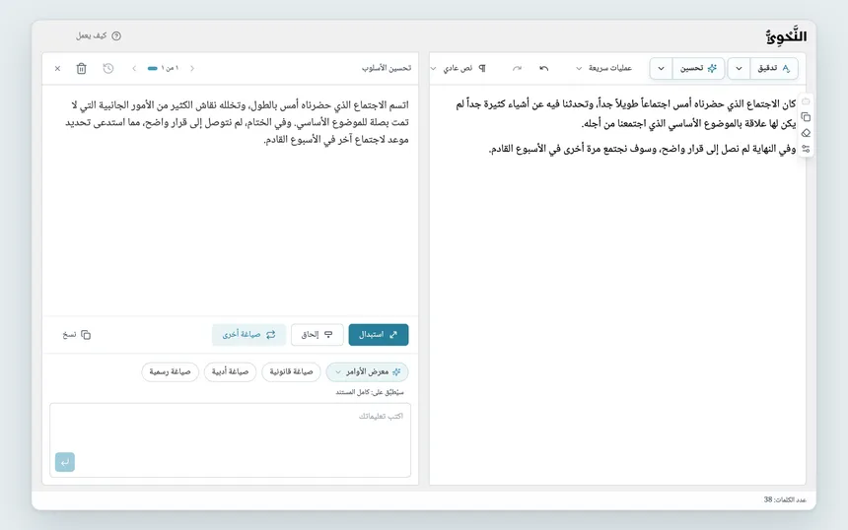This screenshot has height=530, width=848.
Task: Expand the arrow beside the تدقيق button
Action: pyautogui.click(x=739, y=69)
